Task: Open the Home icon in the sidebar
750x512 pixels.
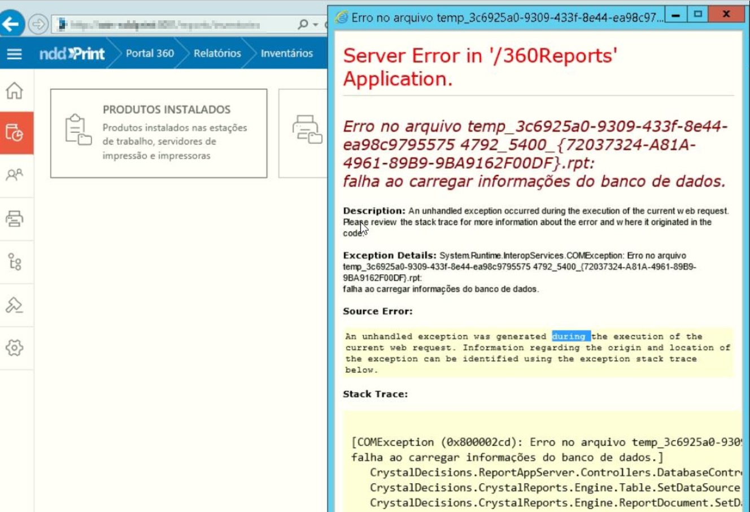Action: [15, 91]
